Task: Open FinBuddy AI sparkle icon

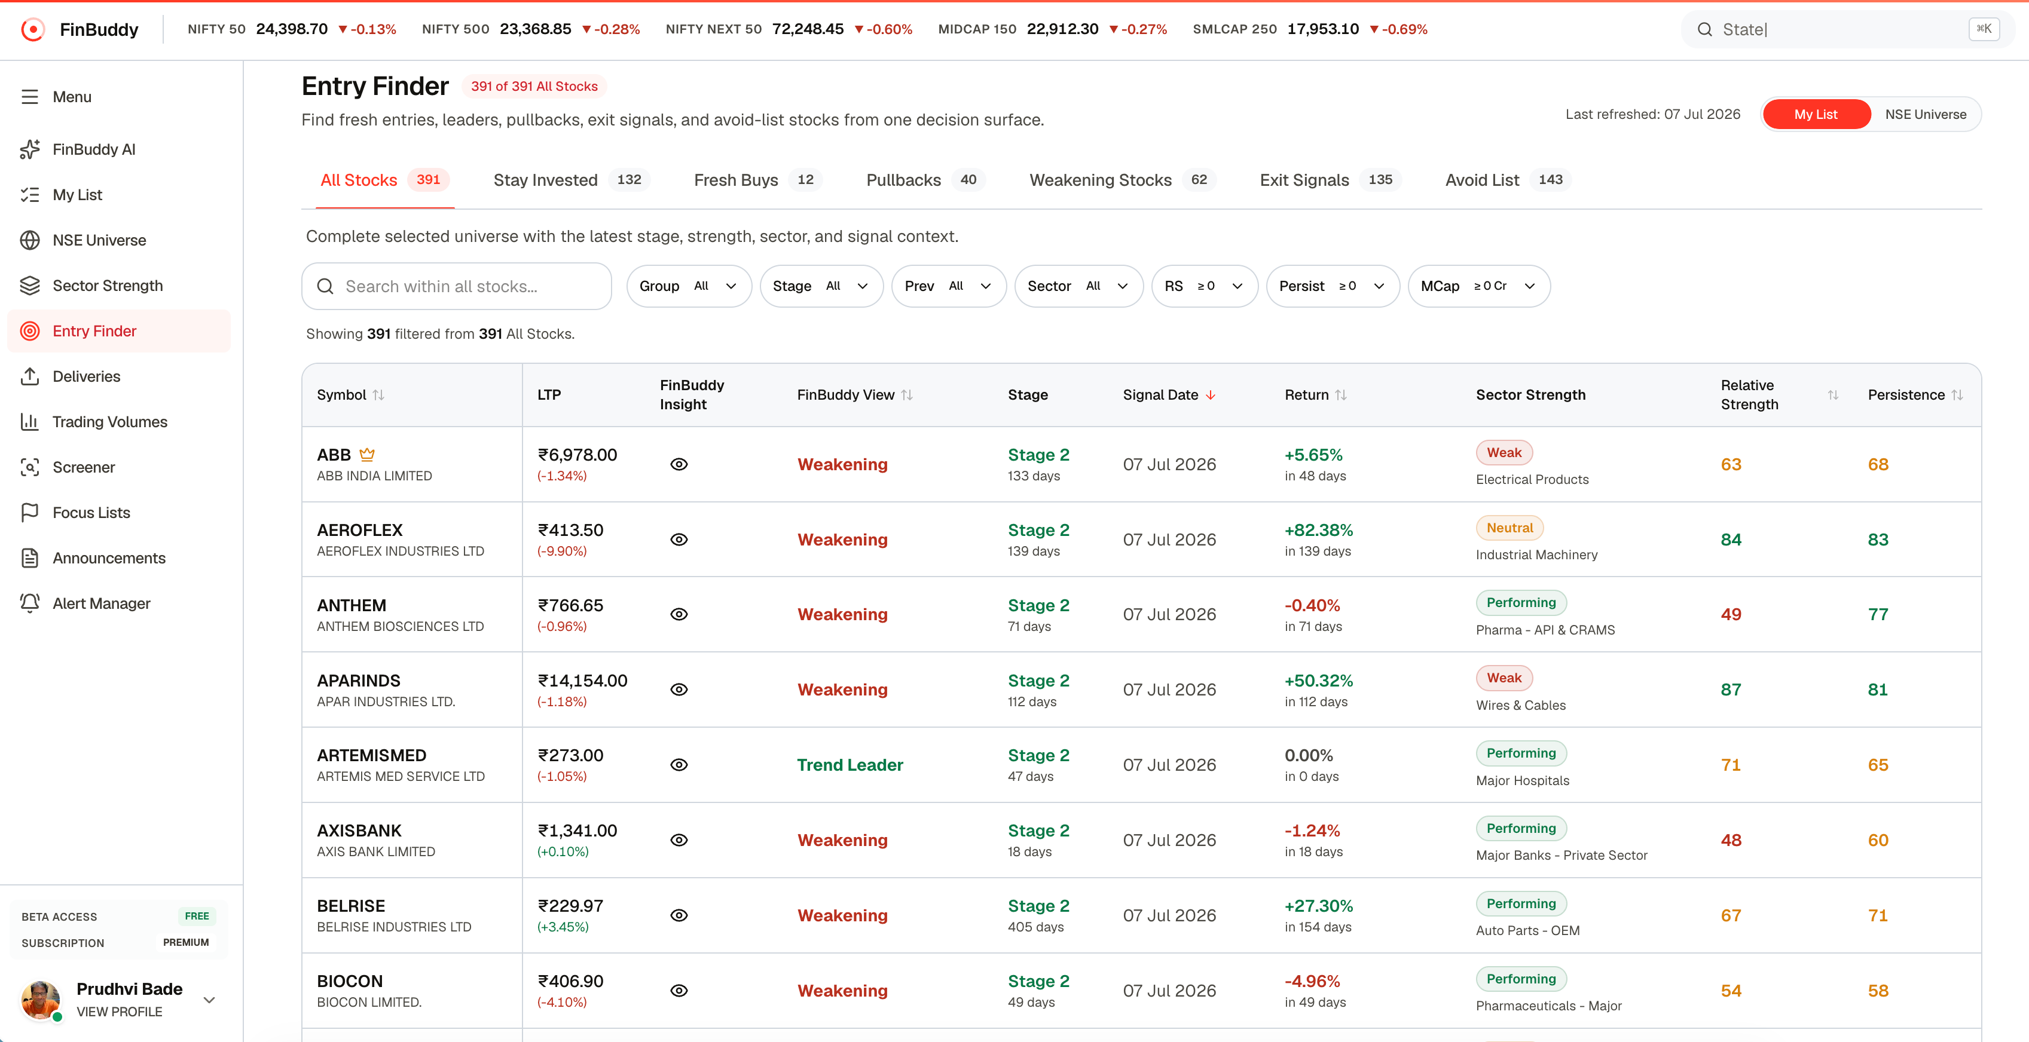Action: point(30,149)
